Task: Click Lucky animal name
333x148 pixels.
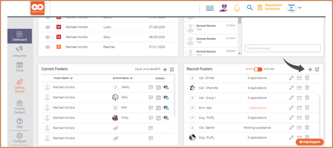Action: pos(107,27)
